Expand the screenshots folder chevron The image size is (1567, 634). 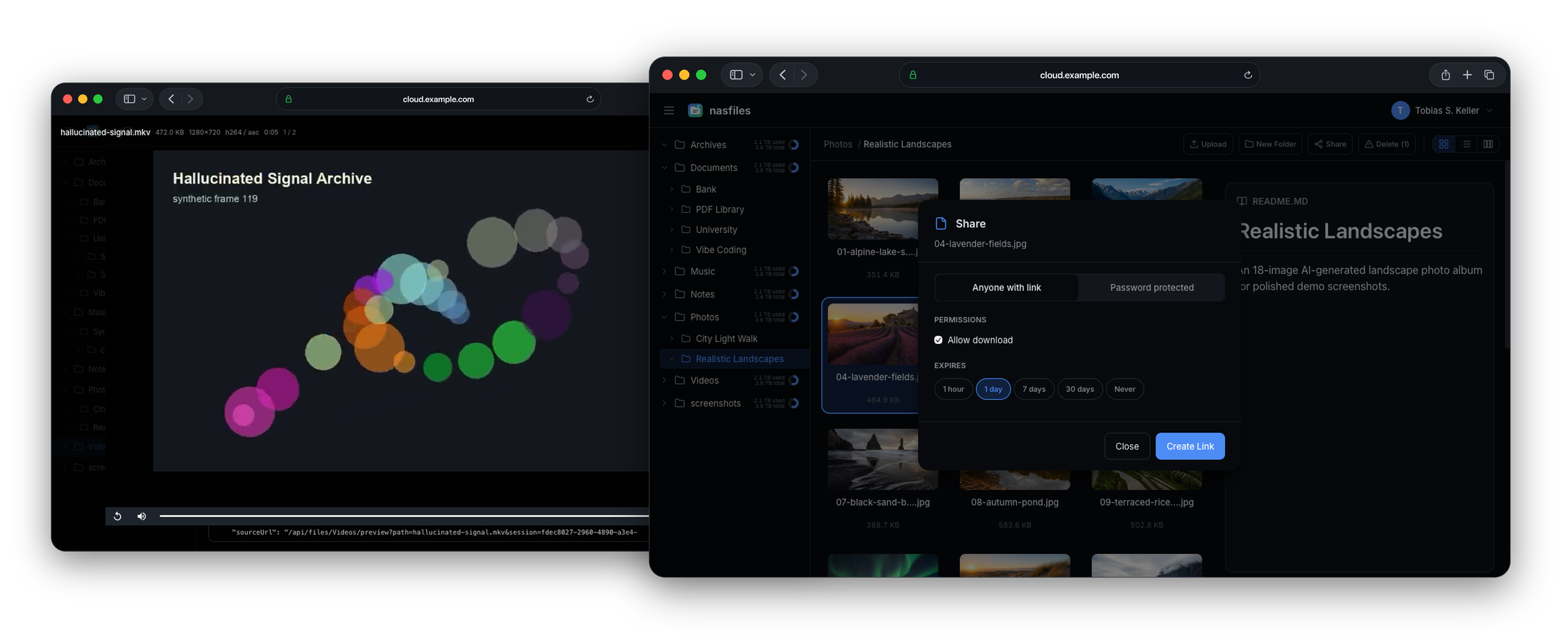point(664,403)
